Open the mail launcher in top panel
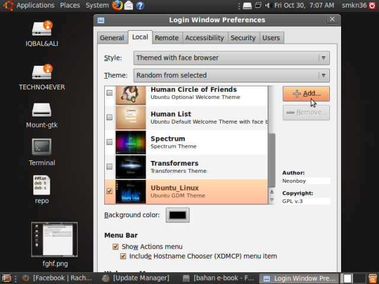Image resolution: width=379 pixels, height=284 pixels. pos(129,5)
